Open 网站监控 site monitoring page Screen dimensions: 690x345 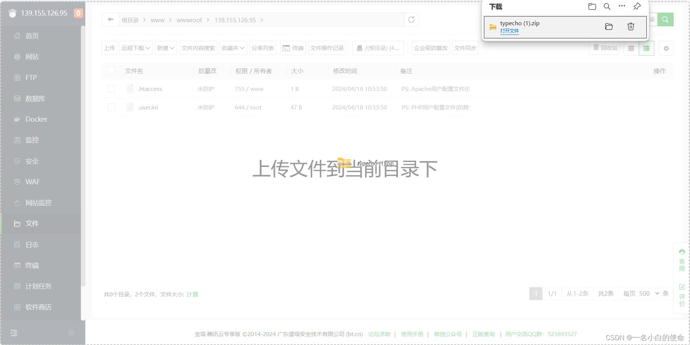(x=39, y=203)
